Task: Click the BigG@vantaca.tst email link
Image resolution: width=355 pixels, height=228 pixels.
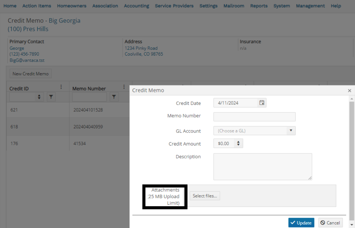Action: [27, 60]
